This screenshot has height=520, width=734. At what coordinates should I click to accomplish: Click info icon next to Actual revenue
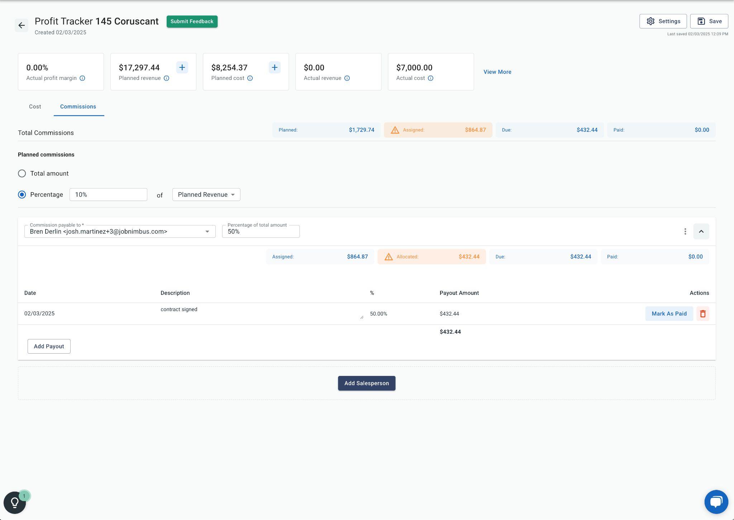[347, 78]
